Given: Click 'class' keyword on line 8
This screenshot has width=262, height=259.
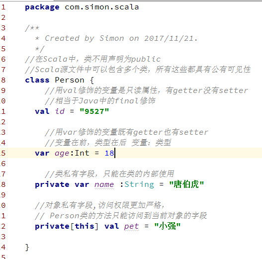Looking at the screenshot, I should (x=37, y=80).
